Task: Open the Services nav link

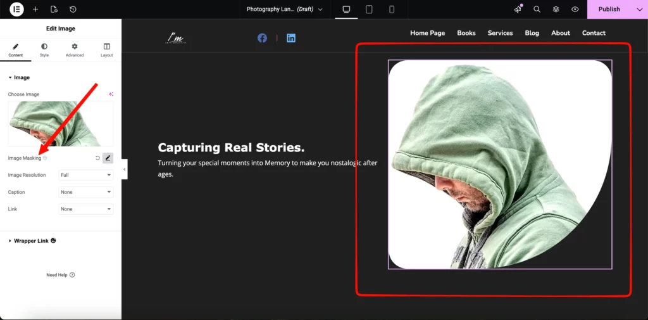Action: click(500, 33)
